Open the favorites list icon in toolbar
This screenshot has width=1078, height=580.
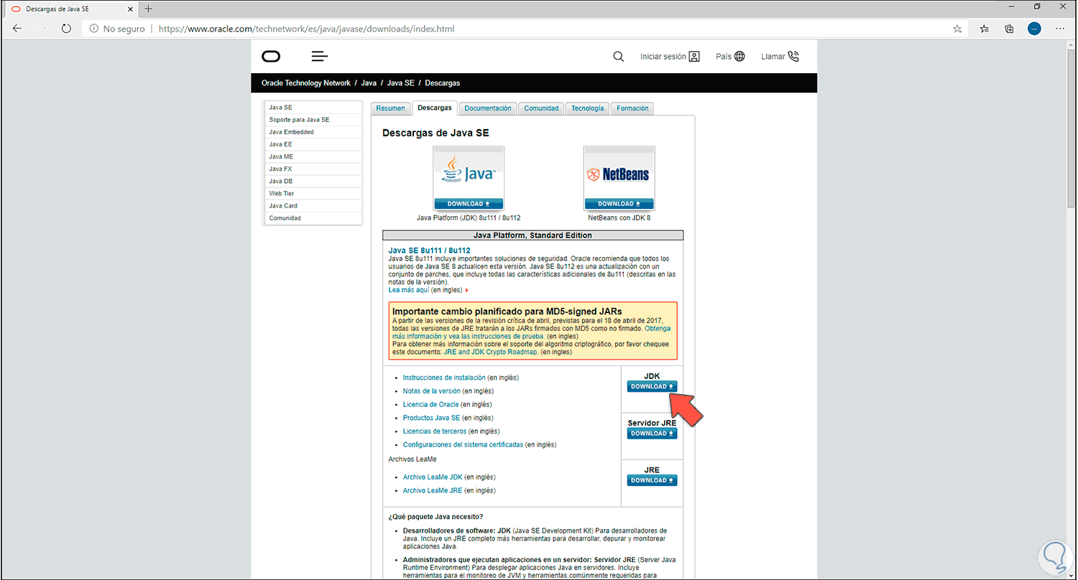(985, 29)
